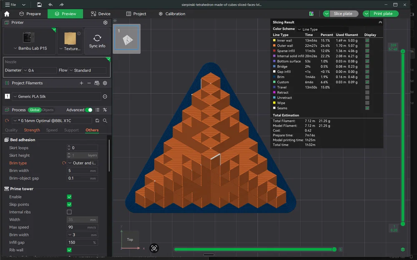Disable the Prime tower Enable checkbox

[70, 196]
